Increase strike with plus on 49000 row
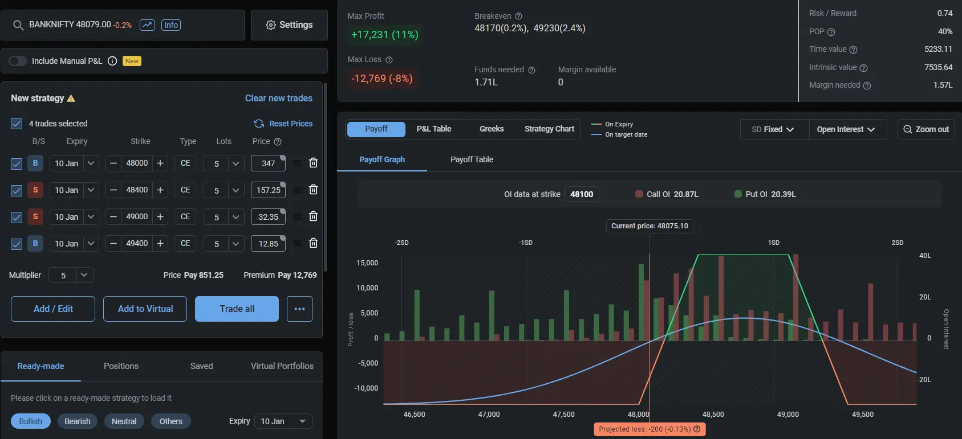 point(160,216)
